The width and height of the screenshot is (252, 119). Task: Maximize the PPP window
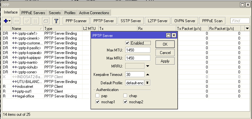pos(243,5)
